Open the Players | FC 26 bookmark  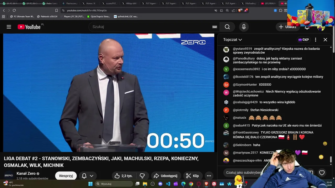[72, 16]
